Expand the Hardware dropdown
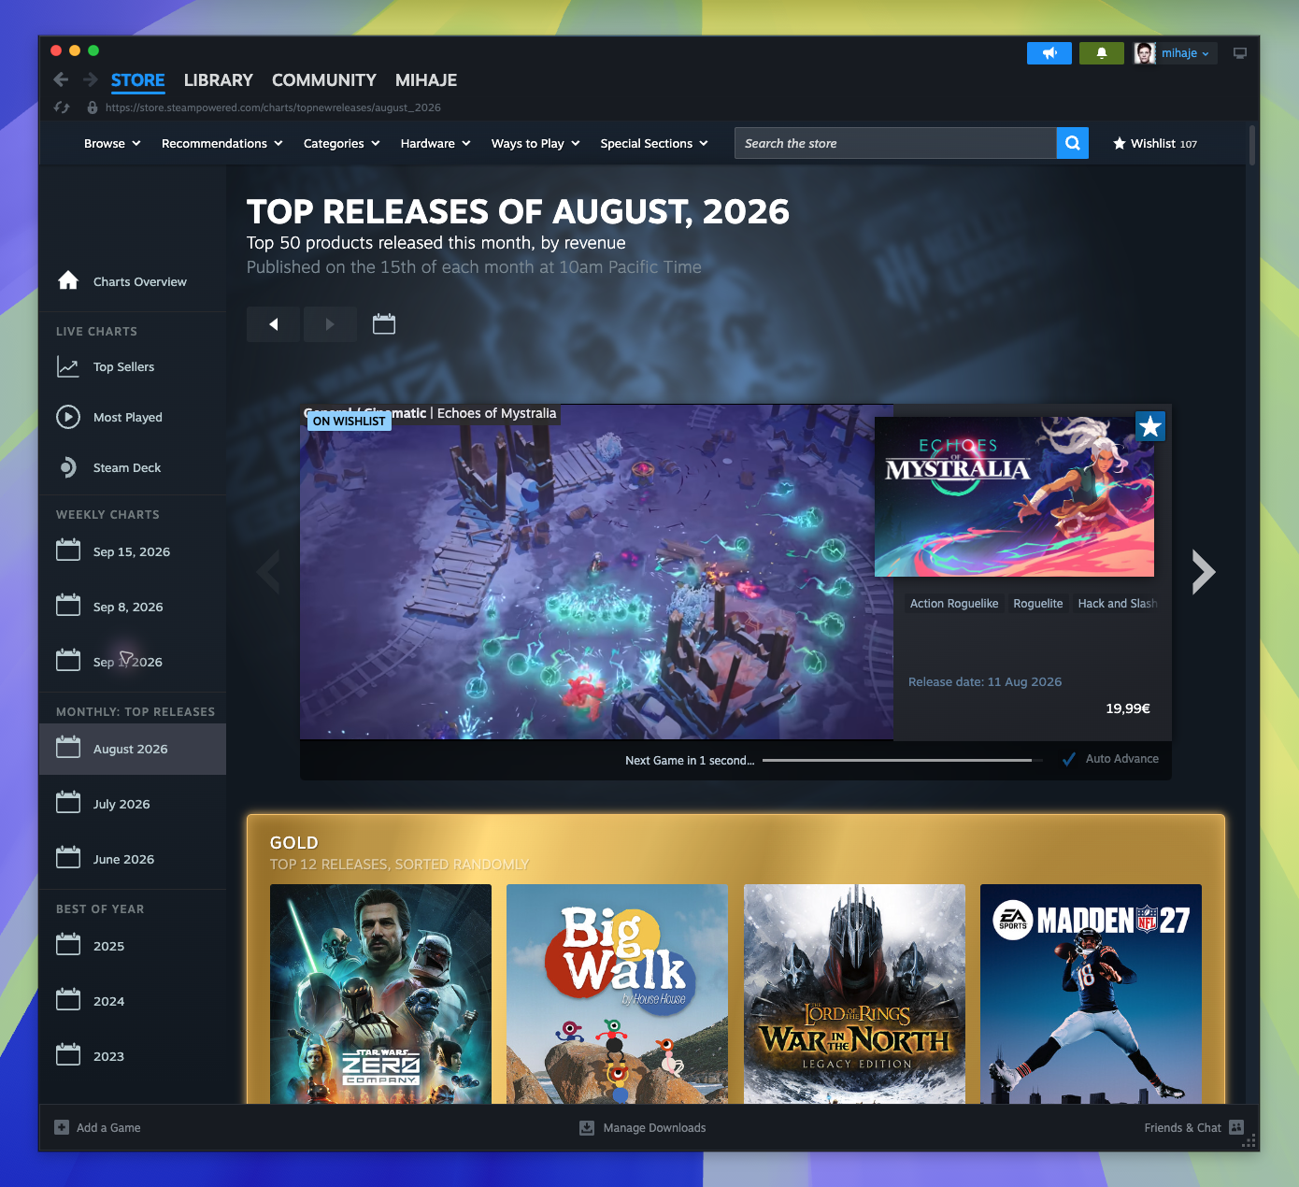The width and height of the screenshot is (1299, 1187). point(435,143)
